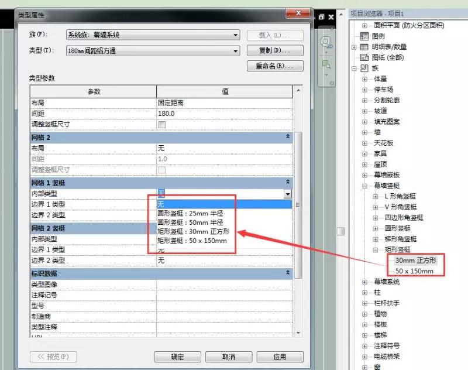Click the 族 families icon in tree

[364, 68]
